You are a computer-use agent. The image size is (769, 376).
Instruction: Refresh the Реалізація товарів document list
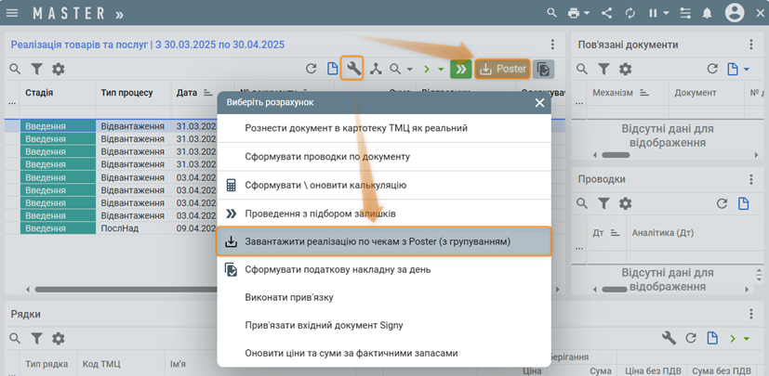(311, 69)
